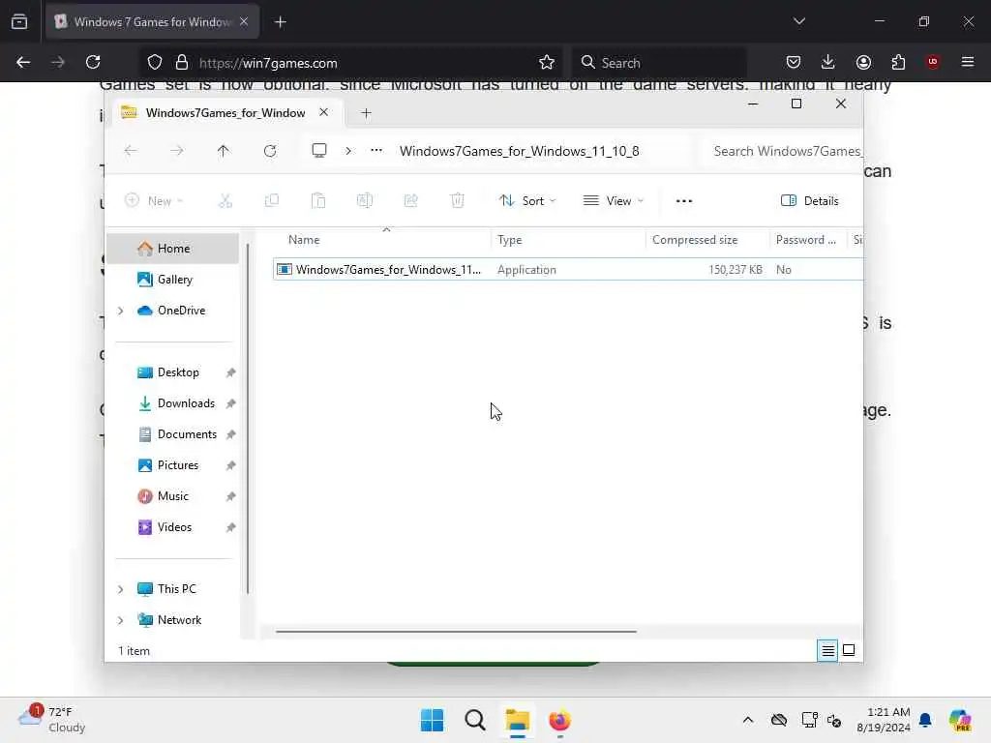Click the Firefox Search box
991x743 pixels.
659,63
